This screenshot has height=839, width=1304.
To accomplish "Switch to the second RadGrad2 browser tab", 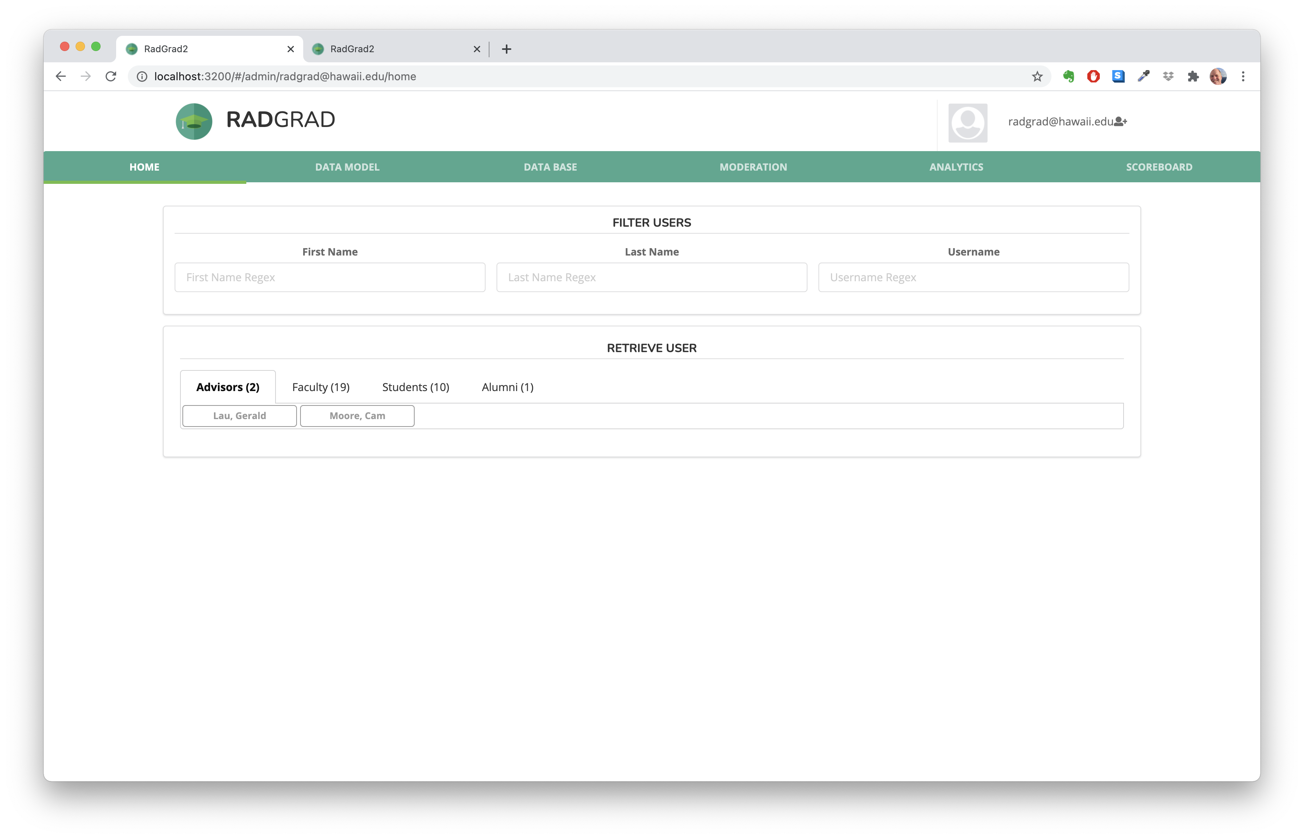I will (396, 49).
